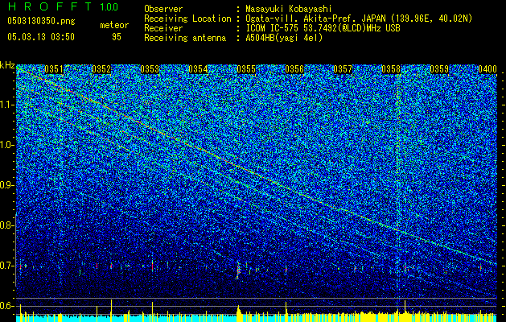Image resolution: width=506 pixels, height=322 pixels.
Task: Click the 0353 time marker
Action: coord(150,69)
